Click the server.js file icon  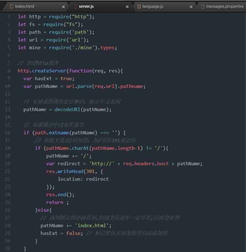click(76, 7)
